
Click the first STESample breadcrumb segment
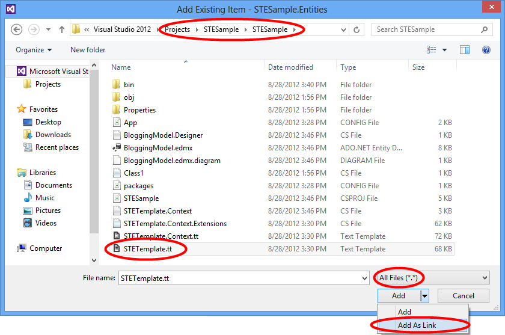click(221, 29)
